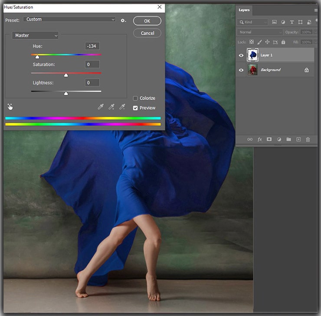Click the Layer 1 name

(266, 55)
